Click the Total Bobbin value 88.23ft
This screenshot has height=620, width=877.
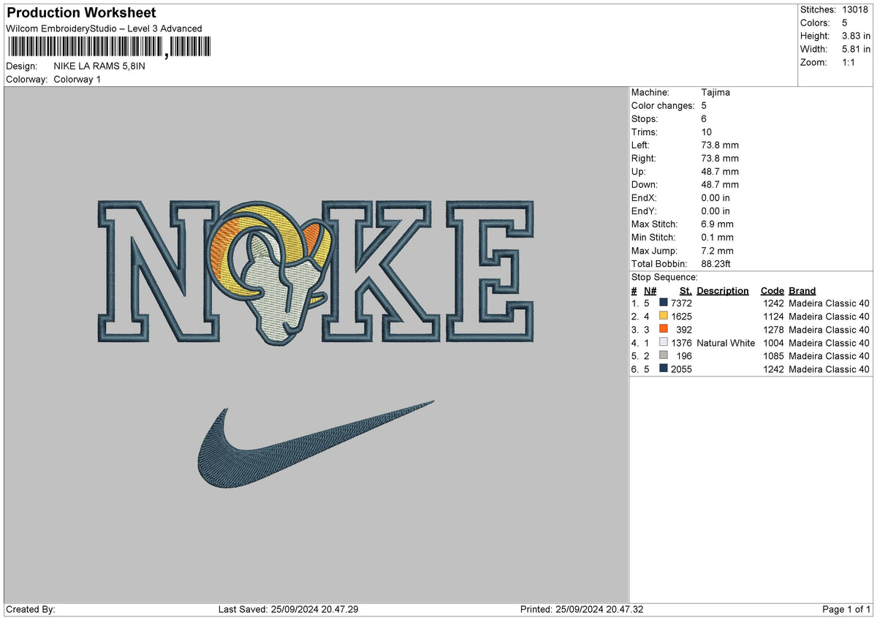718,263
